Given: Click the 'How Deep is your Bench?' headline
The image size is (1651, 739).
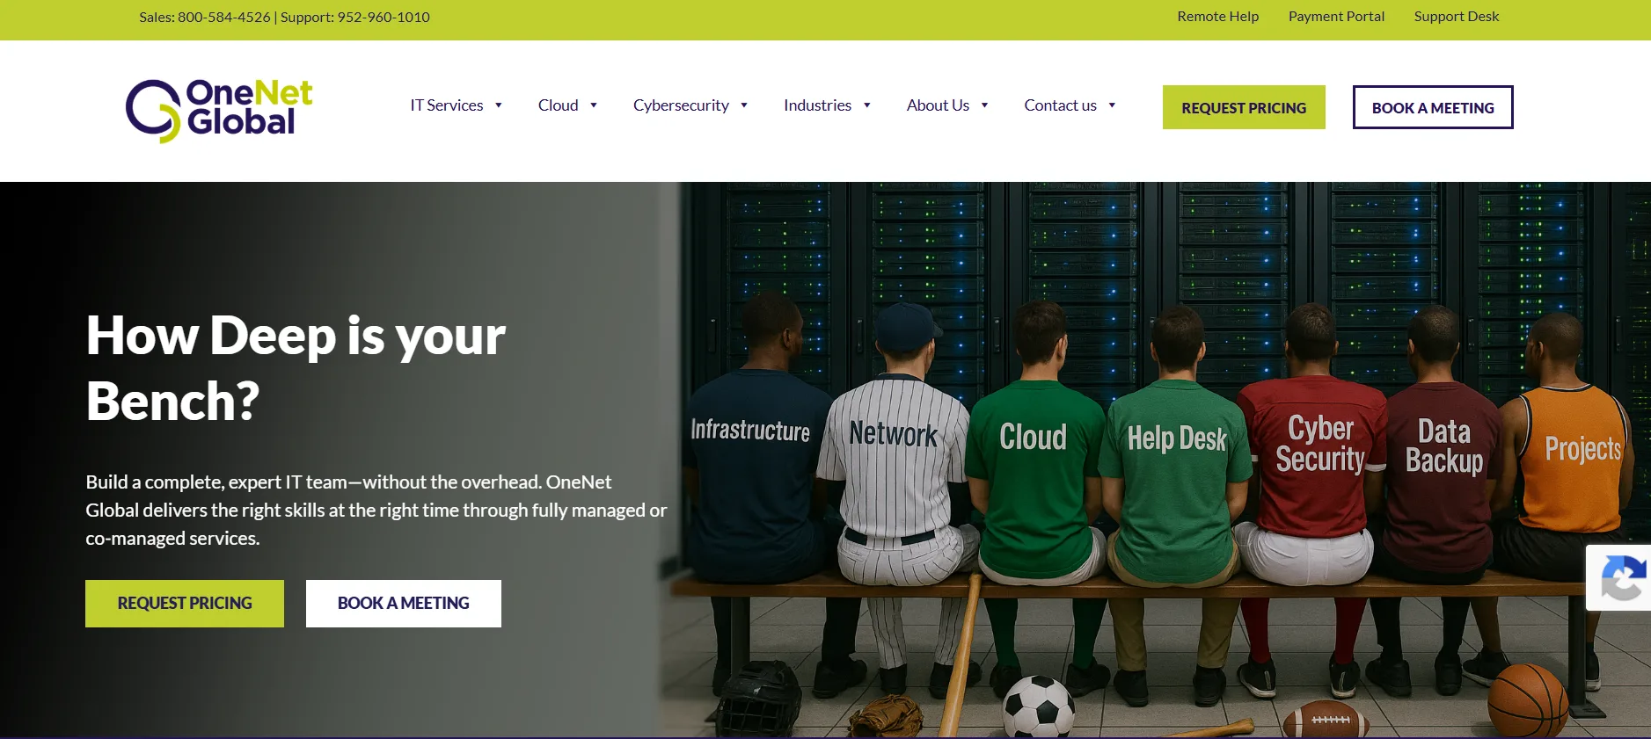Looking at the screenshot, I should [296, 368].
